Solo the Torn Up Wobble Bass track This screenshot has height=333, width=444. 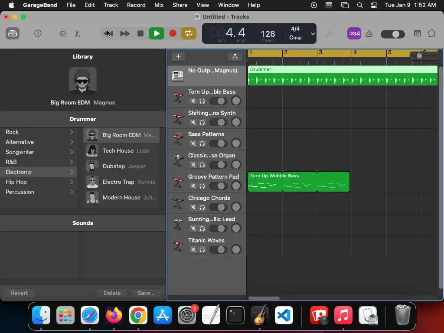(x=202, y=101)
